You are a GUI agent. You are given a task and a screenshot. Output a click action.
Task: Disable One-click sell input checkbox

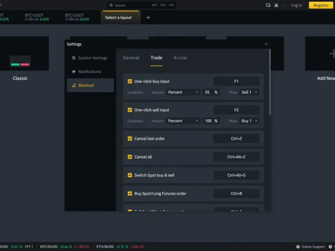(130, 110)
